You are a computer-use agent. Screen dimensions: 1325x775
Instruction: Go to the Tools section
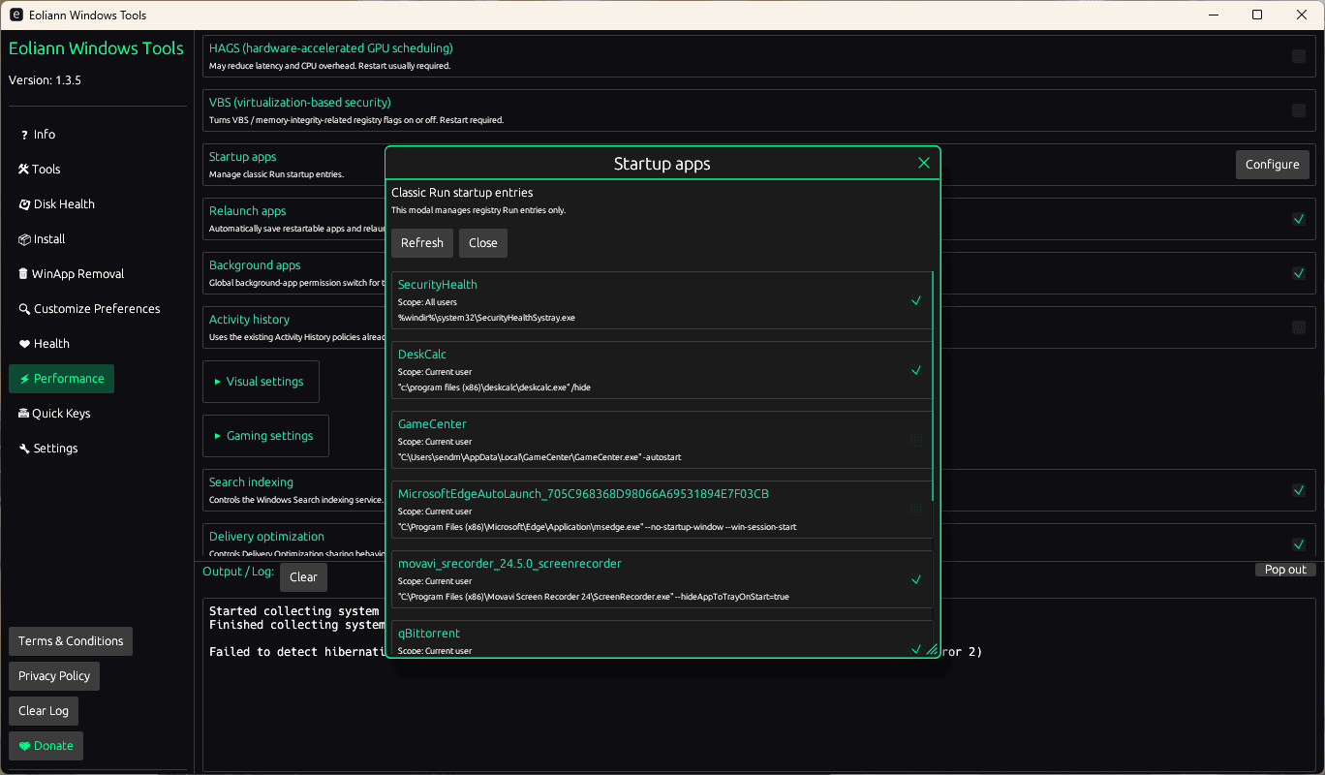coord(40,170)
